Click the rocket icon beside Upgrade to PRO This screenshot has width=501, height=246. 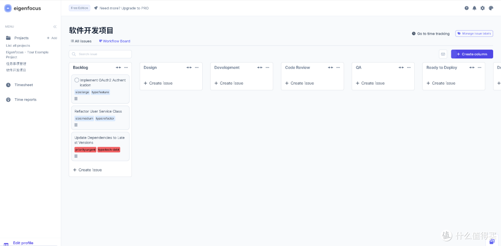tap(96, 8)
